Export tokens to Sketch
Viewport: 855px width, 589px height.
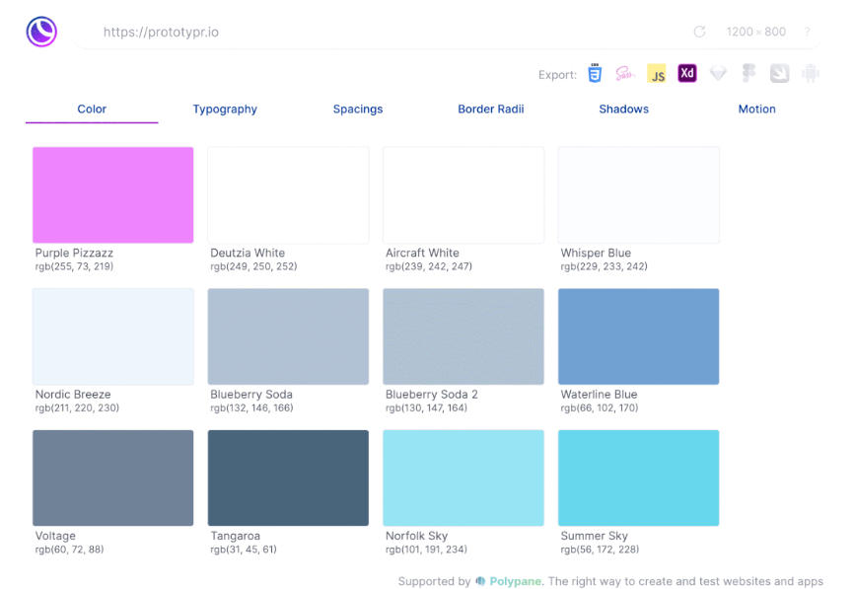(718, 74)
